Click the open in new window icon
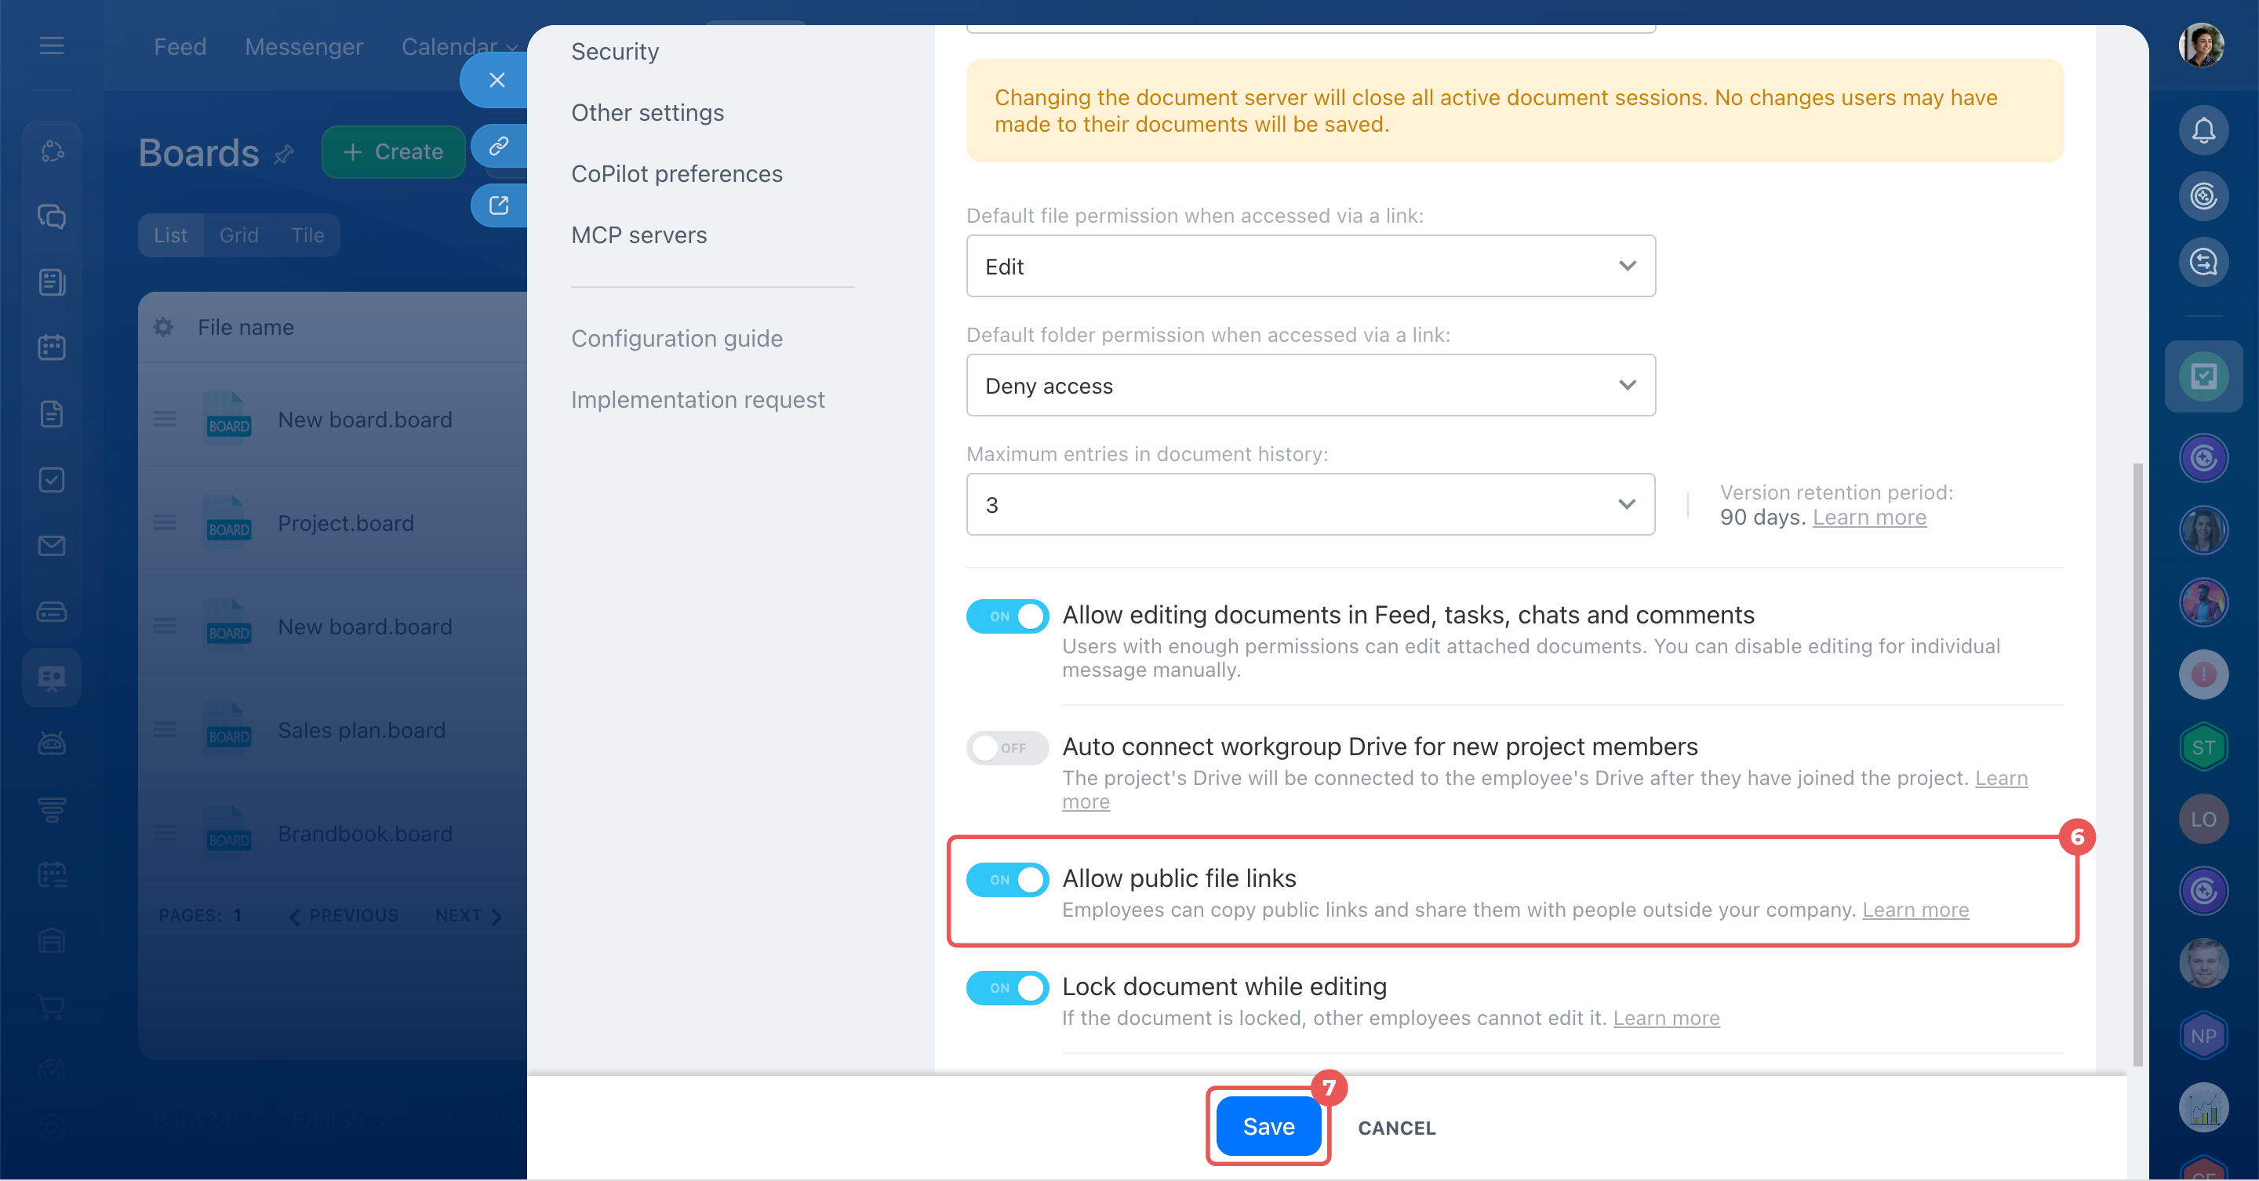Screen dimensions: 2259x1181 [x=498, y=205]
